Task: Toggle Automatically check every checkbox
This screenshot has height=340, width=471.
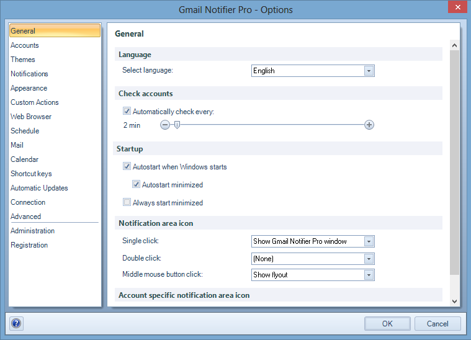Action: pos(127,111)
